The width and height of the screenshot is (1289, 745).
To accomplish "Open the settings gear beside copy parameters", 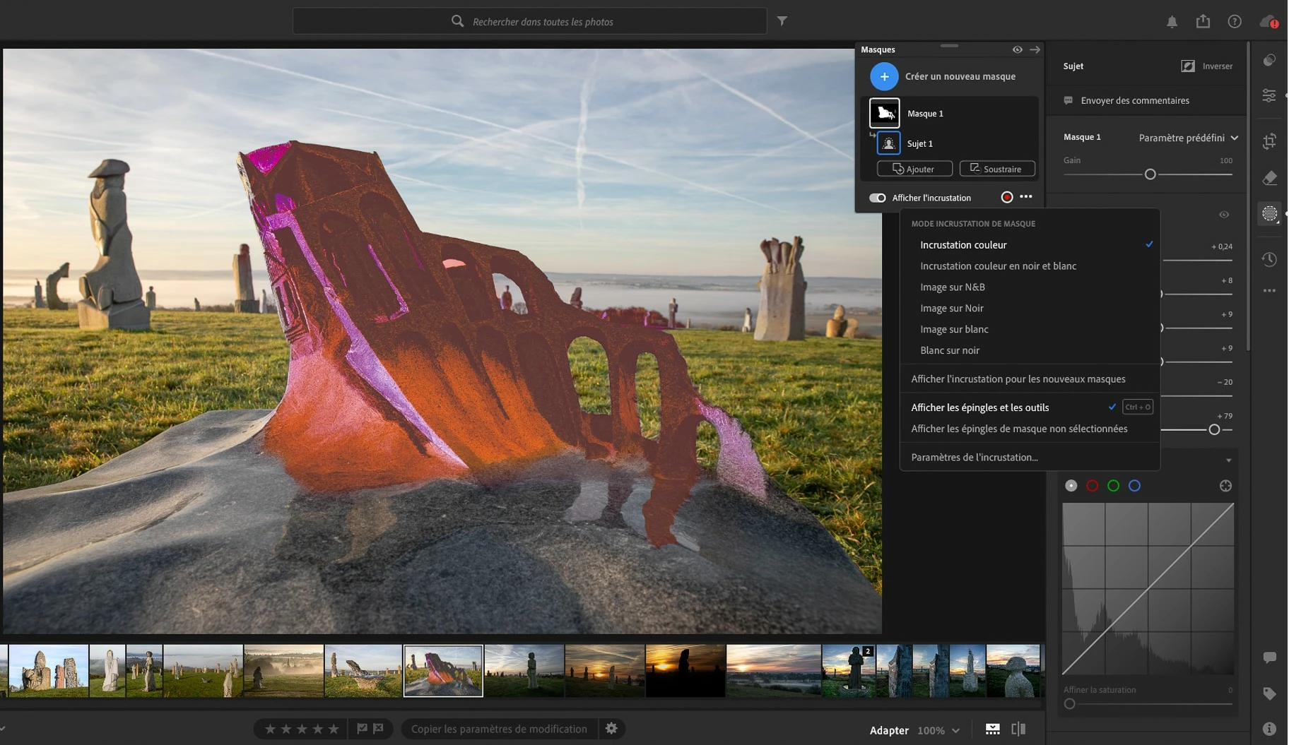I will 612,729.
